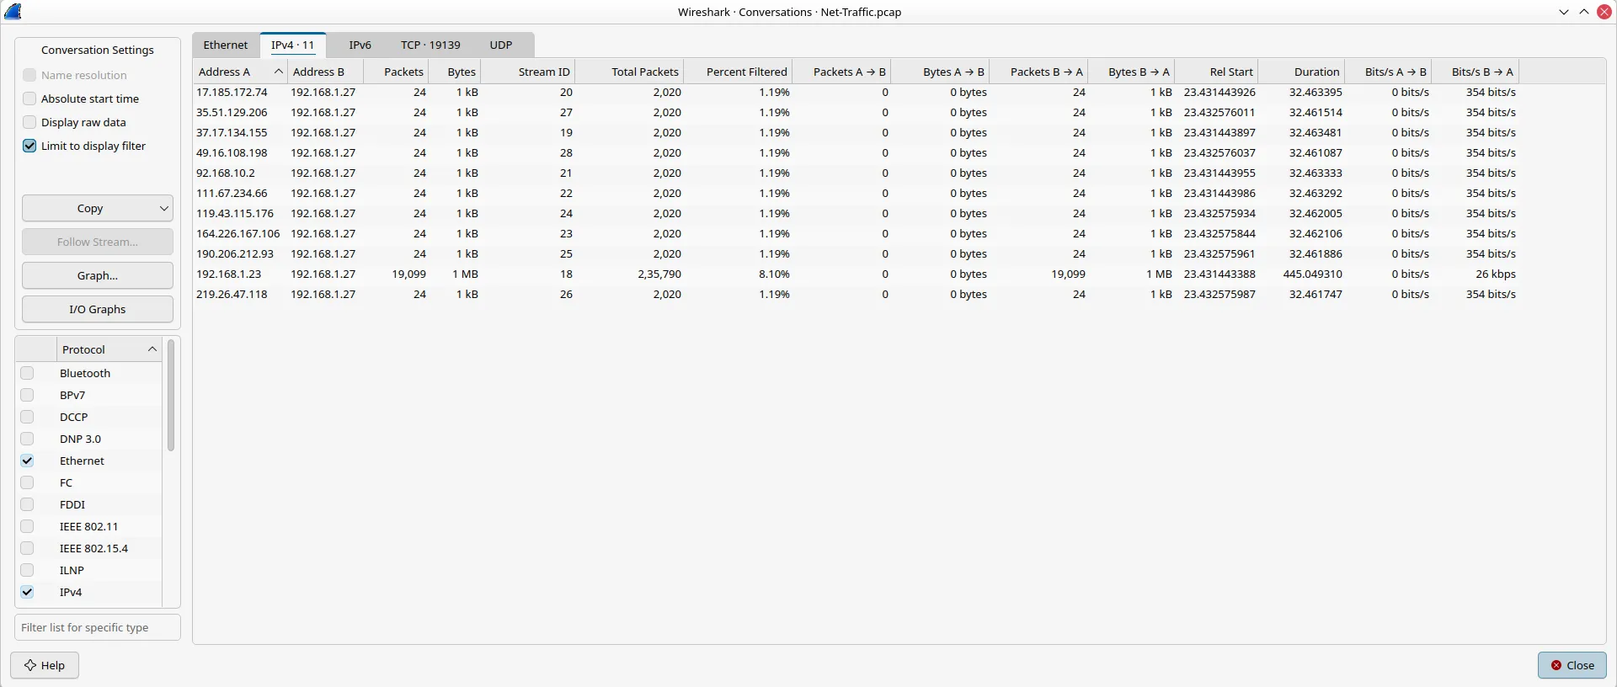Check the Bluetooth protocol checkbox
The image size is (1617, 687).
coord(27,373)
